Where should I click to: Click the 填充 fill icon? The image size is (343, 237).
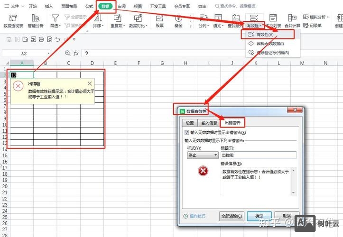(x=218, y=18)
